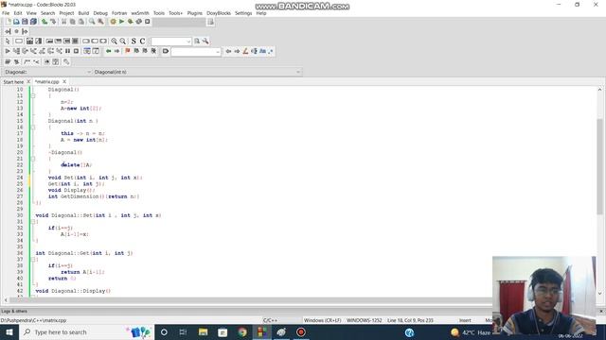606x340 pixels.
Task: Click the incremental search input field
Action: (196, 51)
